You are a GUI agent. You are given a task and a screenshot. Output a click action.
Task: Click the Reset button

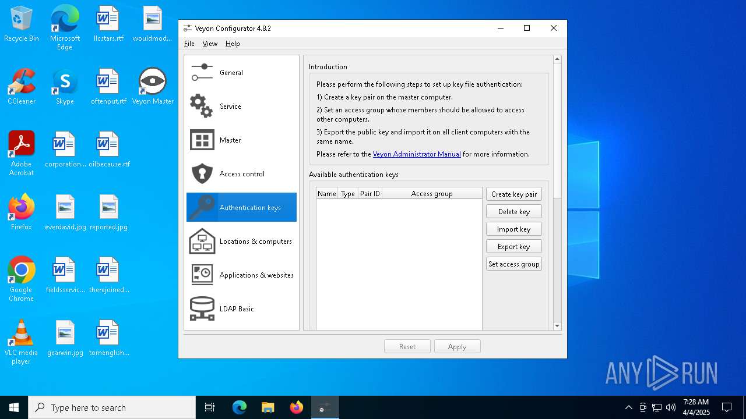pos(407,347)
